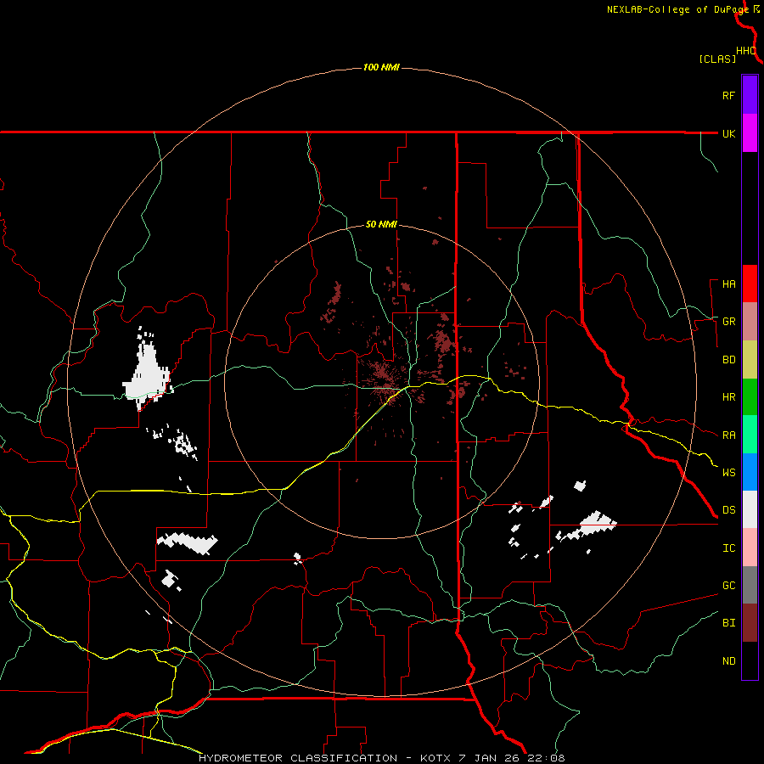The image size is (764, 764).
Task: Click the BI legend label
Action: (x=728, y=623)
